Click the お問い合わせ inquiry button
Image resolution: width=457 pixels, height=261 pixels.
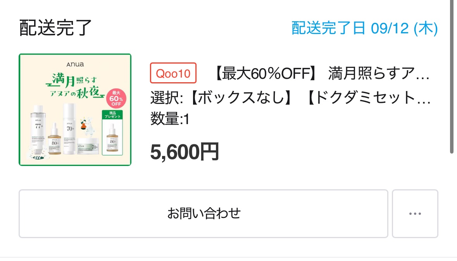(x=203, y=214)
